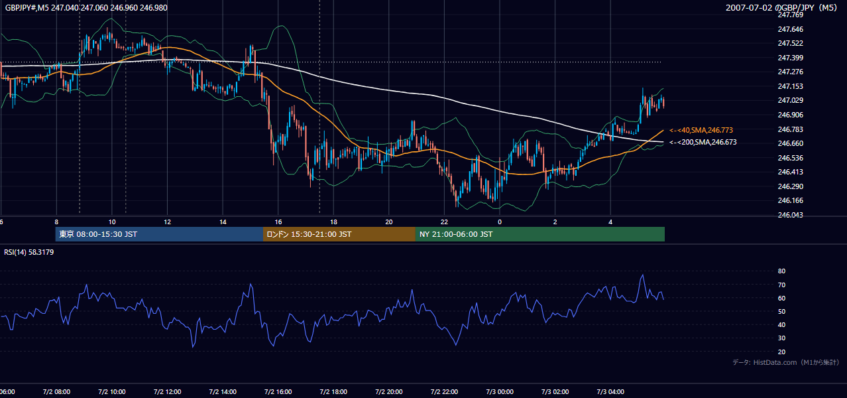Click RSI scale value 50

click(x=781, y=311)
